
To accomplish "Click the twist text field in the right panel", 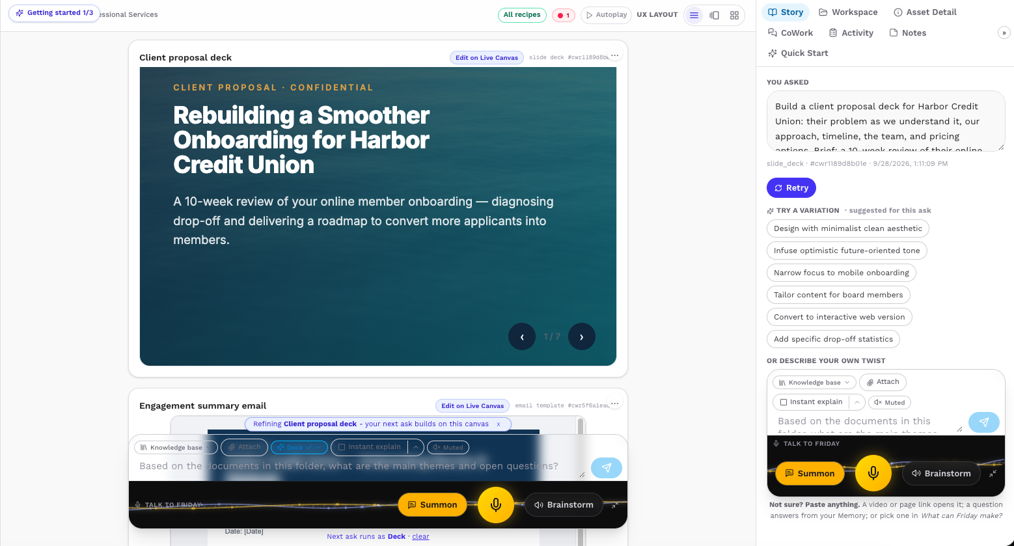I will click(869, 424).
